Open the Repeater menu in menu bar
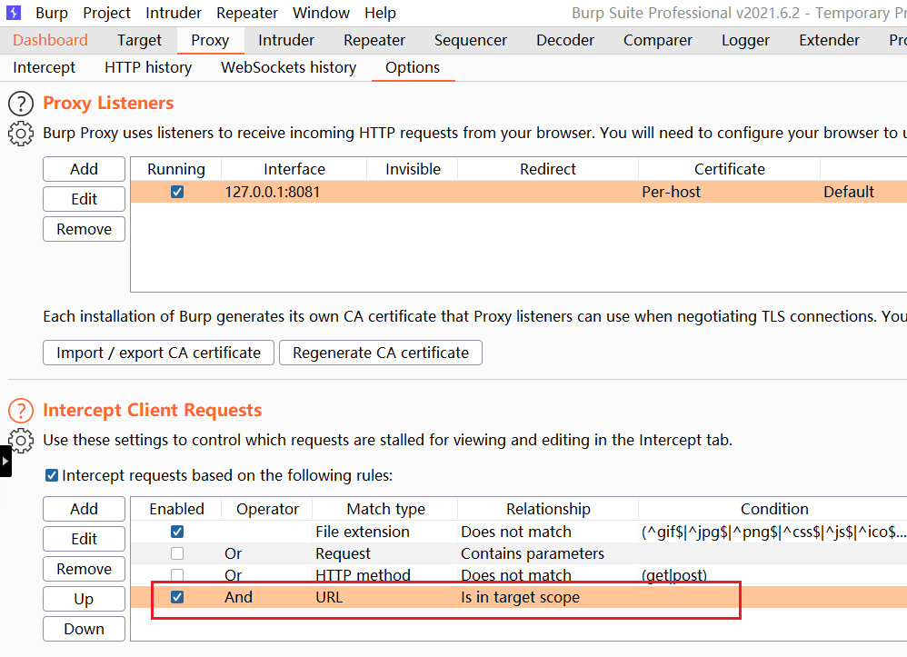The width and height of the screenshot is (907, 657). 247,13
